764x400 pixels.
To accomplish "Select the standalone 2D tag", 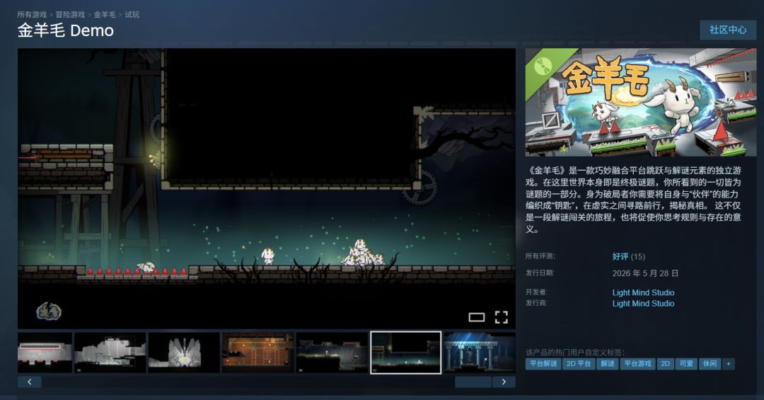I will (x=665, y=364).
